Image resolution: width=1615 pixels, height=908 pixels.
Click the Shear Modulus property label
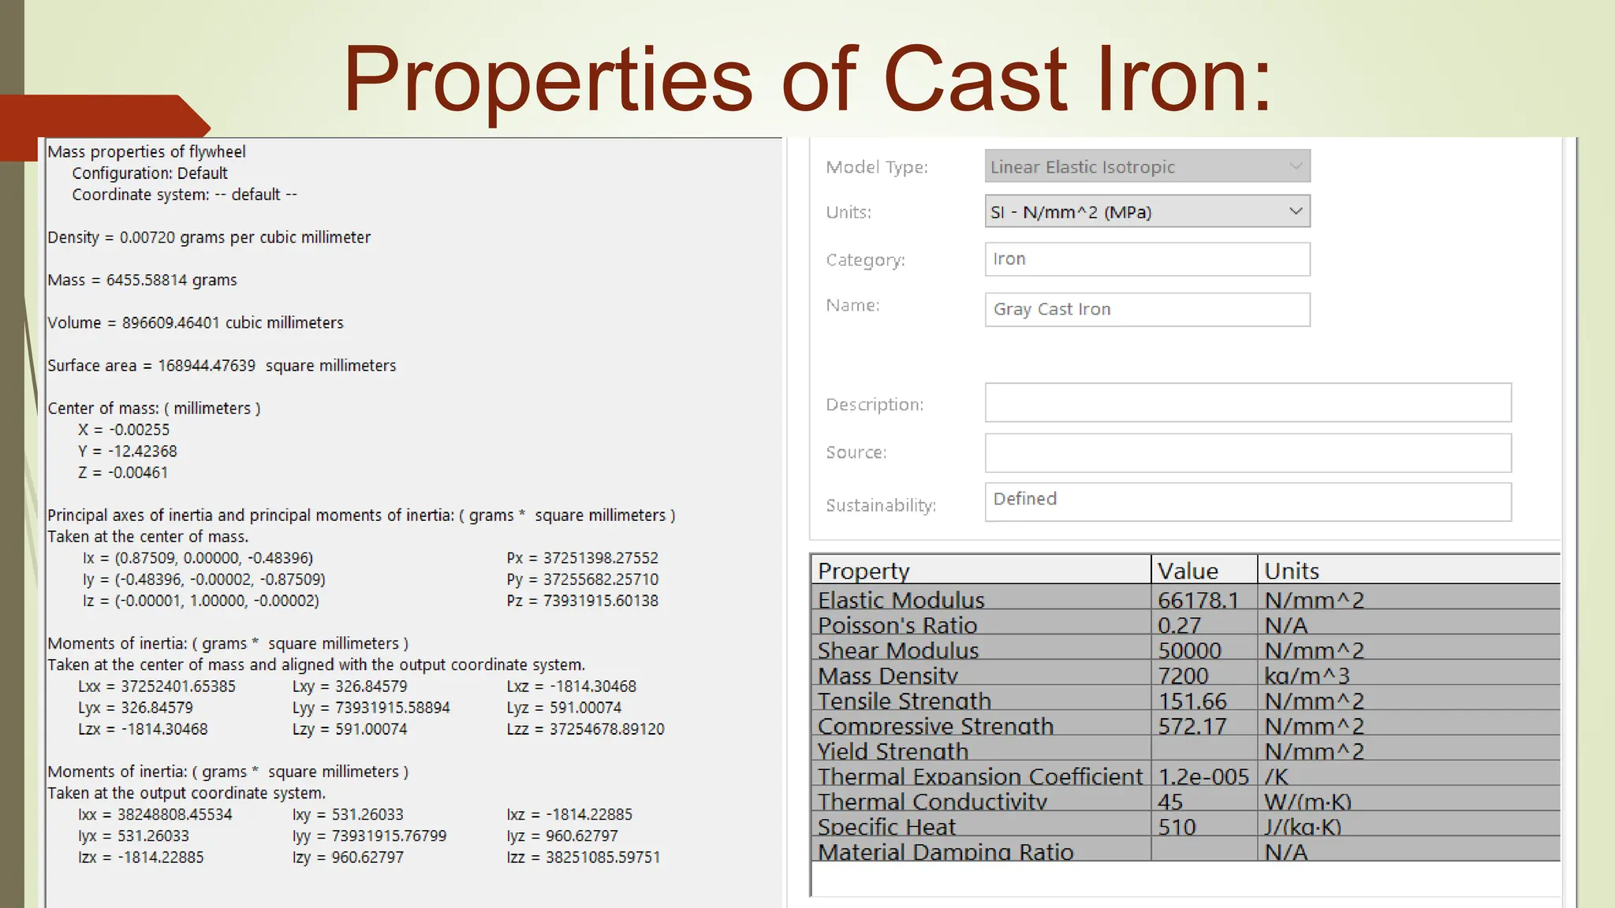click(x=898, y=650)
